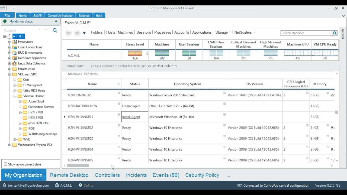This screenshot has width=347, height=195.
Task: Click the horizontal scrollbar thumb of the machines grid
Action: (78, 165)
